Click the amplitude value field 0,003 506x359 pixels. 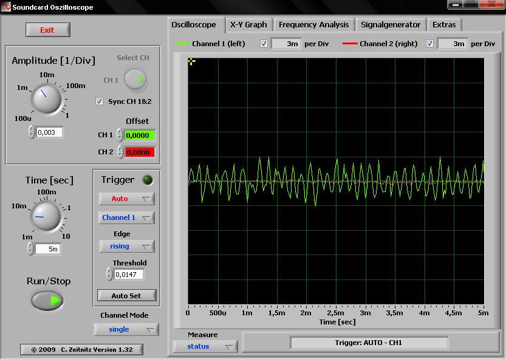49,132
